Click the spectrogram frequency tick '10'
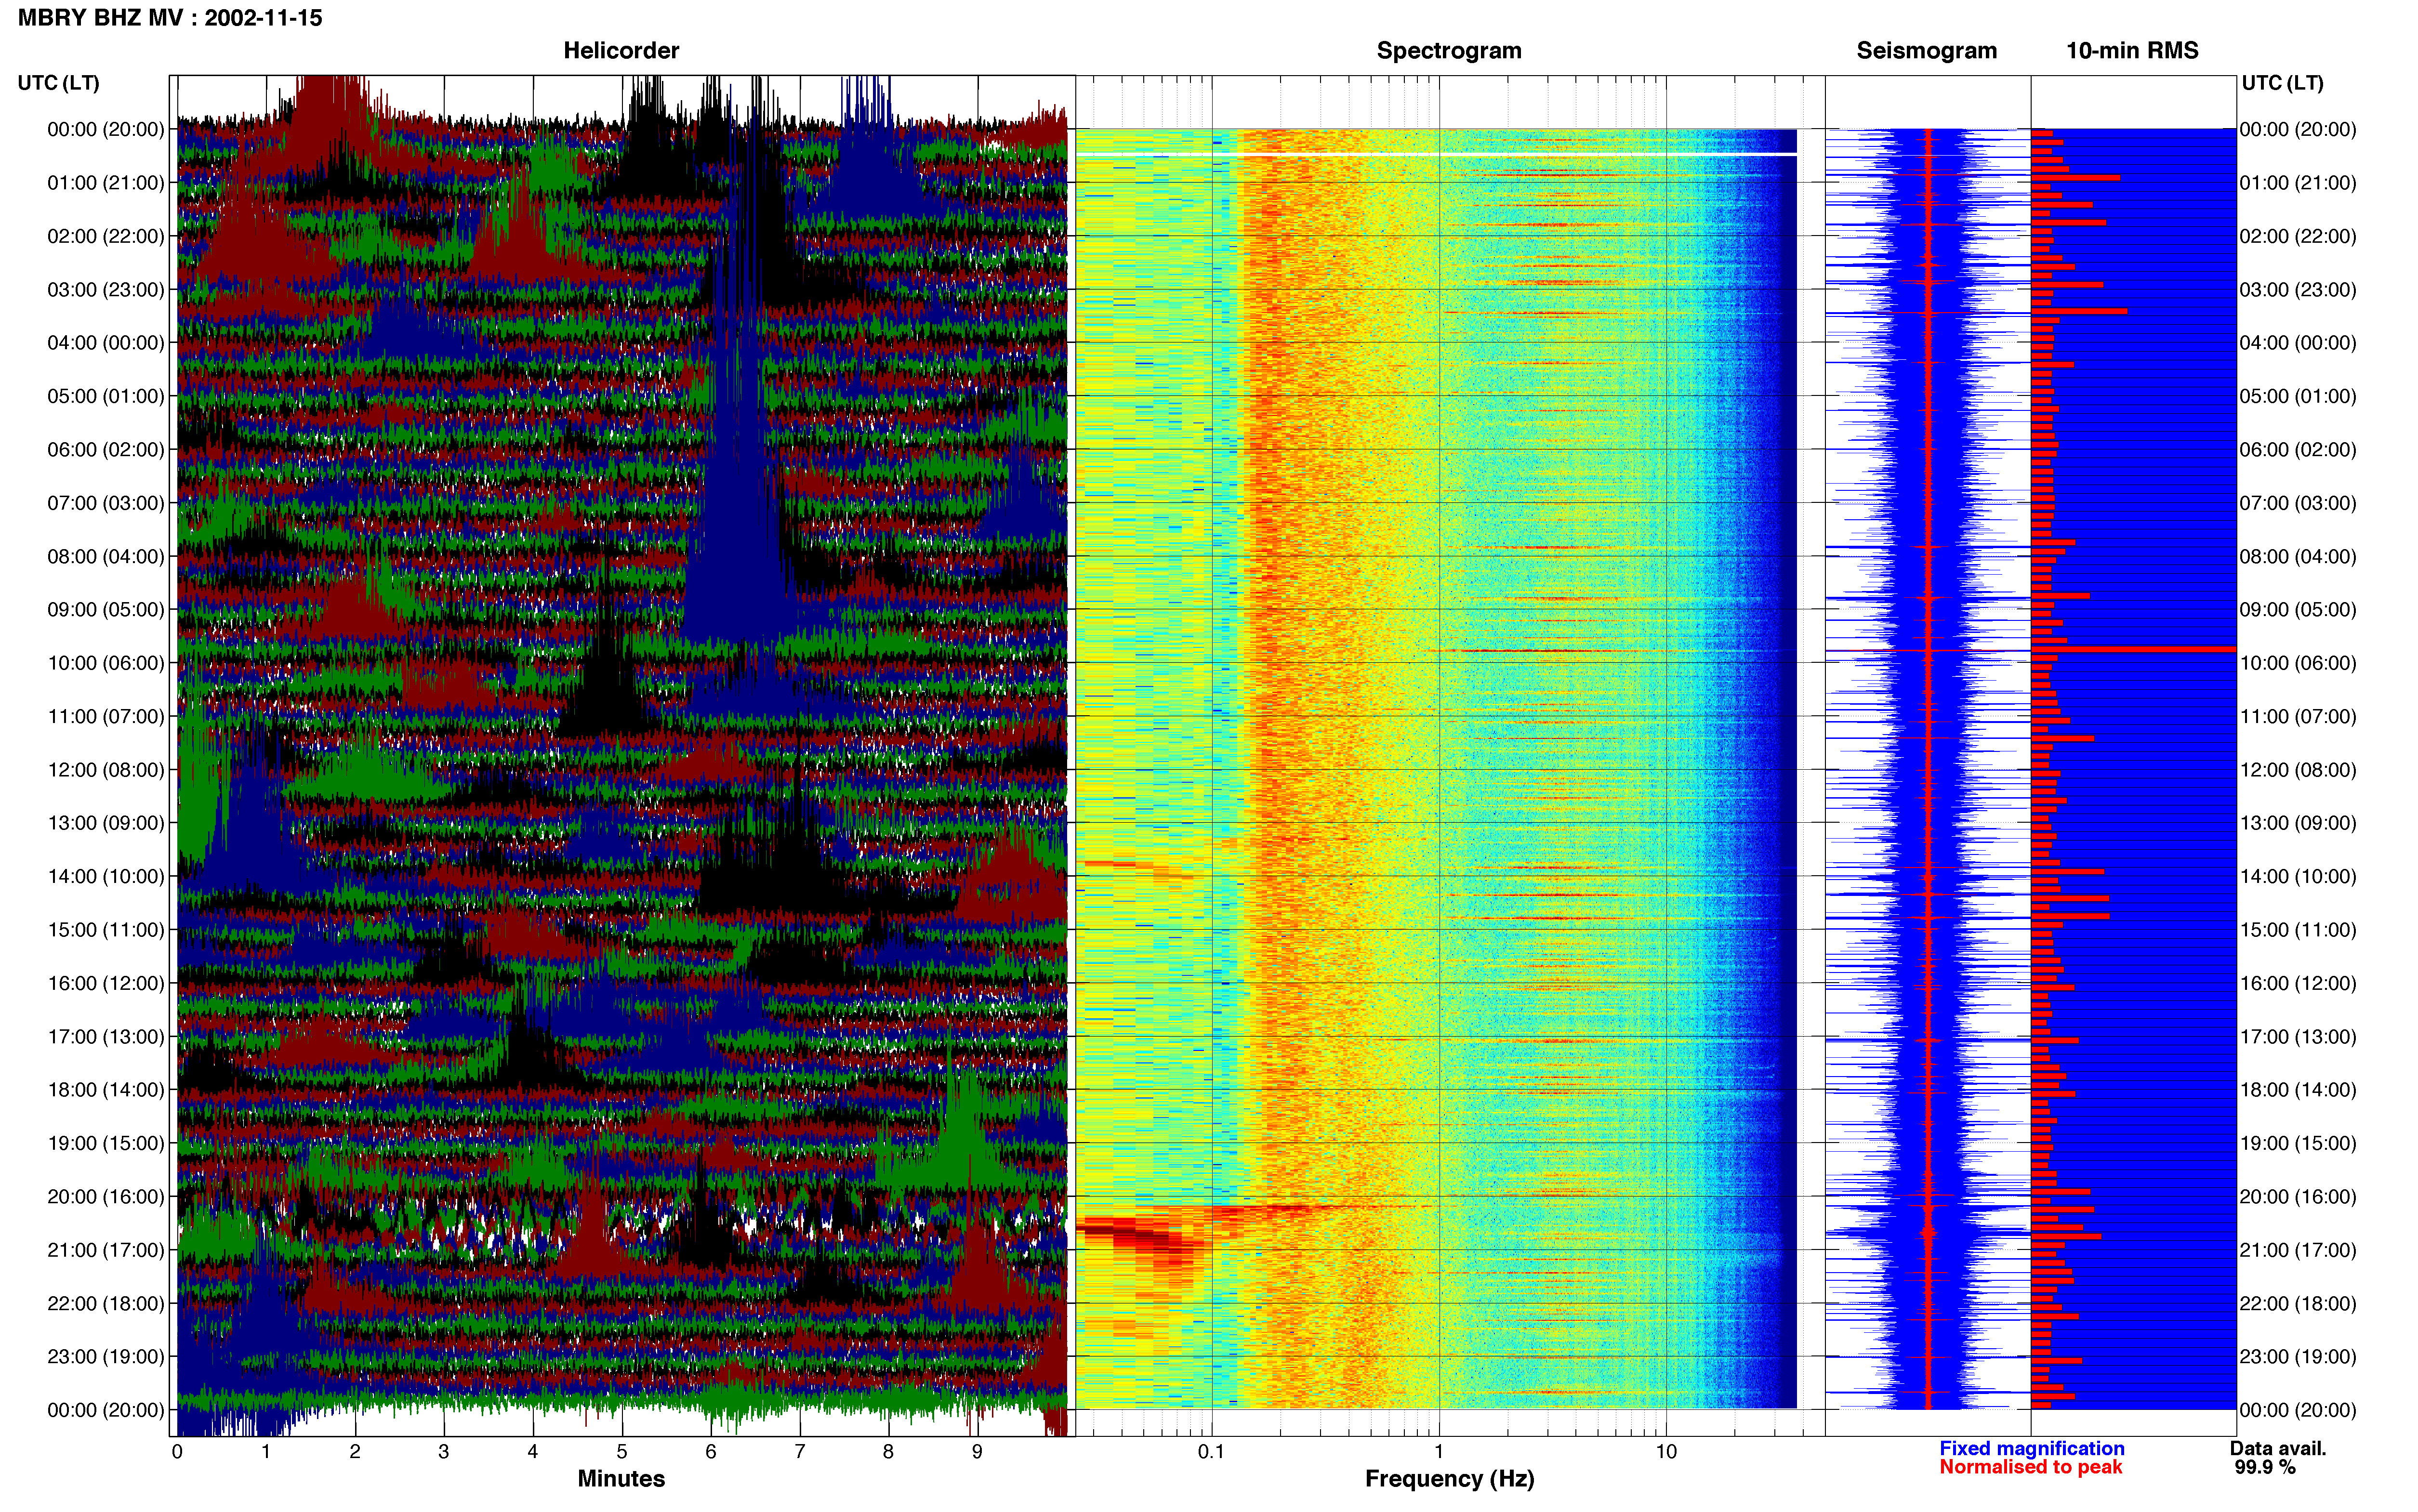This screenshot has height=1512, width=2418. tap(1666, 1452)
